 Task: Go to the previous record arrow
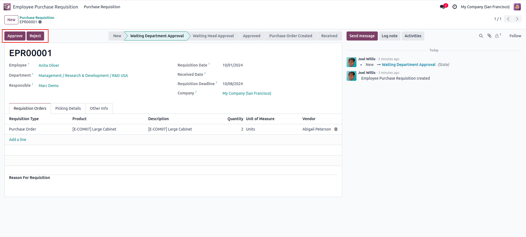pyautogui.click(x=508, y=19)
